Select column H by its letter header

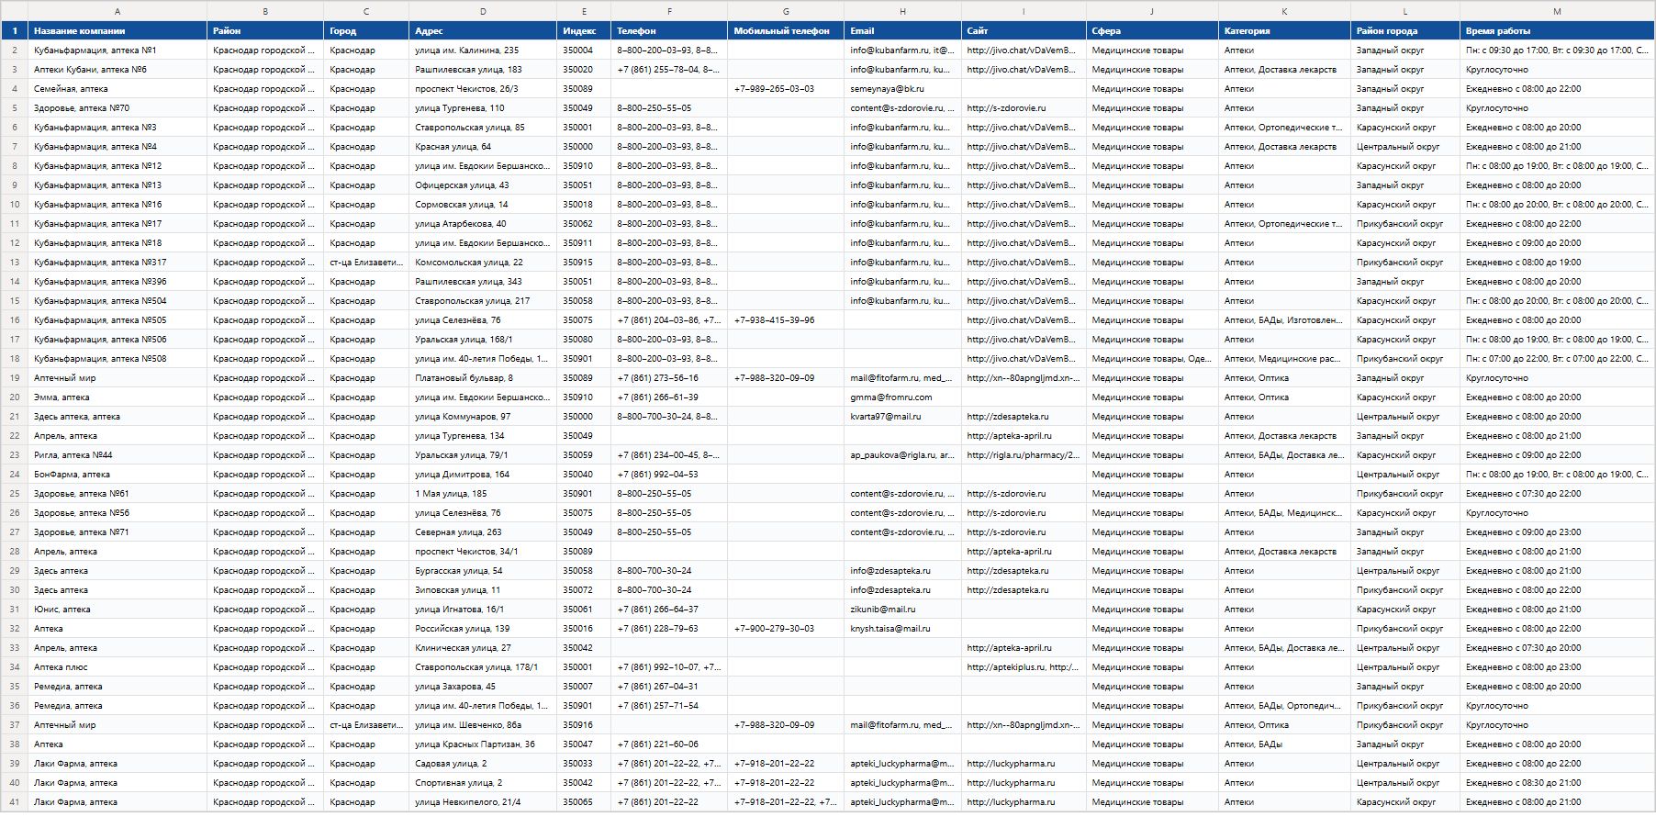click(903, 11)
